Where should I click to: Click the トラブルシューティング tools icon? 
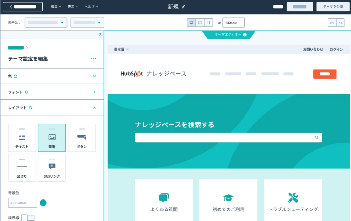pyautogui.click(x=293, y=197)
